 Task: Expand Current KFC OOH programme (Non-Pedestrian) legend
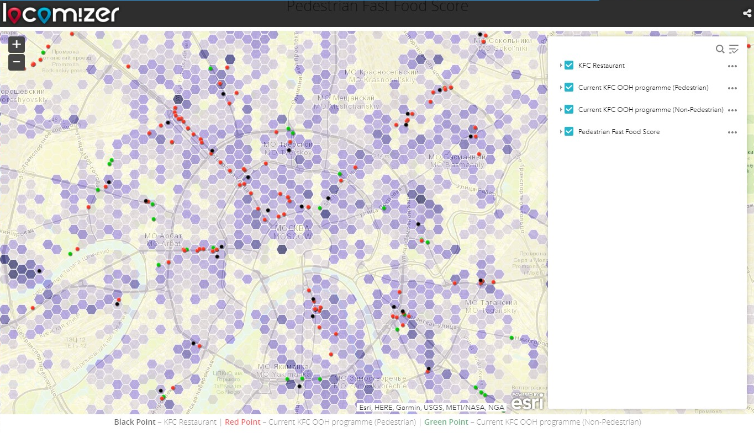(x=561, y=109)
